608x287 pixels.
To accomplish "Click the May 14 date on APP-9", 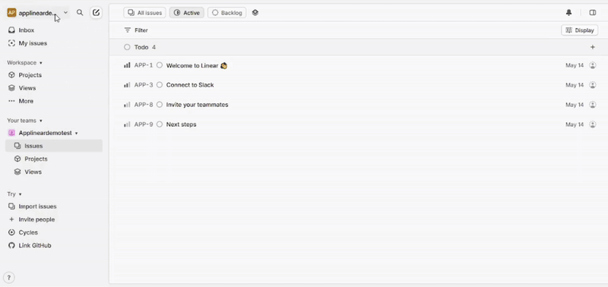I will (575, 125).
